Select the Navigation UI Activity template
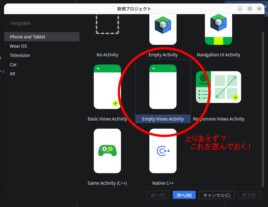This screenshot has height=207, width=268. [219, 29]
